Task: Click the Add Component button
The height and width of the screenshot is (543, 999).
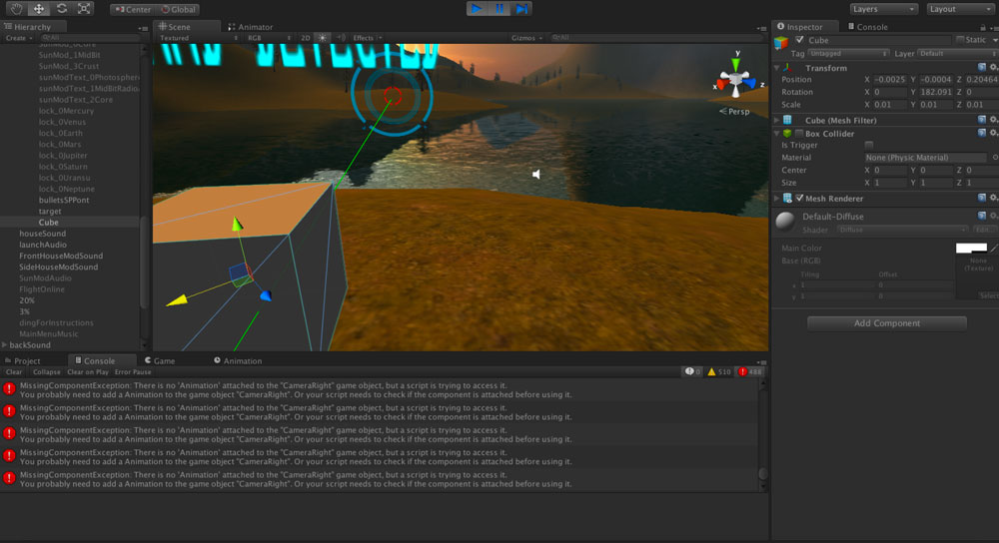Action: pyautogui.click(x=886, y=323)
